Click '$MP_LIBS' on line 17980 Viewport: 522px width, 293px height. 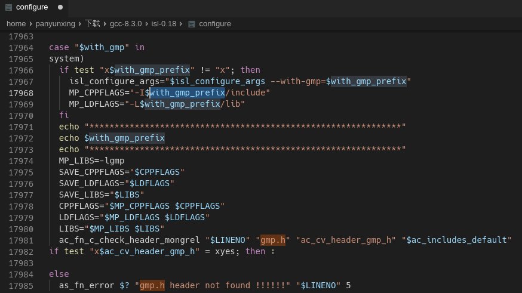point(109,229)
